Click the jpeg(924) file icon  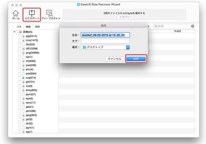[x=23, y=115]
